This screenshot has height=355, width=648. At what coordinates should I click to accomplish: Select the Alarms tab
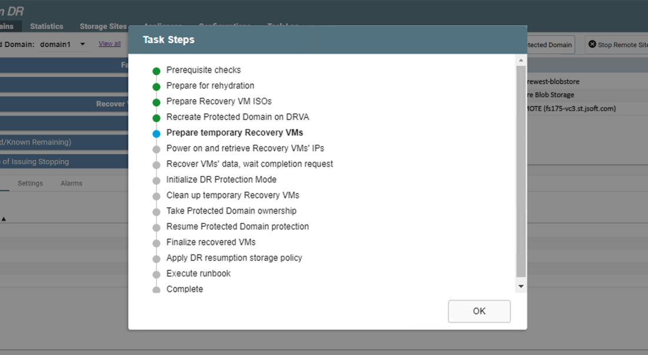71,183
